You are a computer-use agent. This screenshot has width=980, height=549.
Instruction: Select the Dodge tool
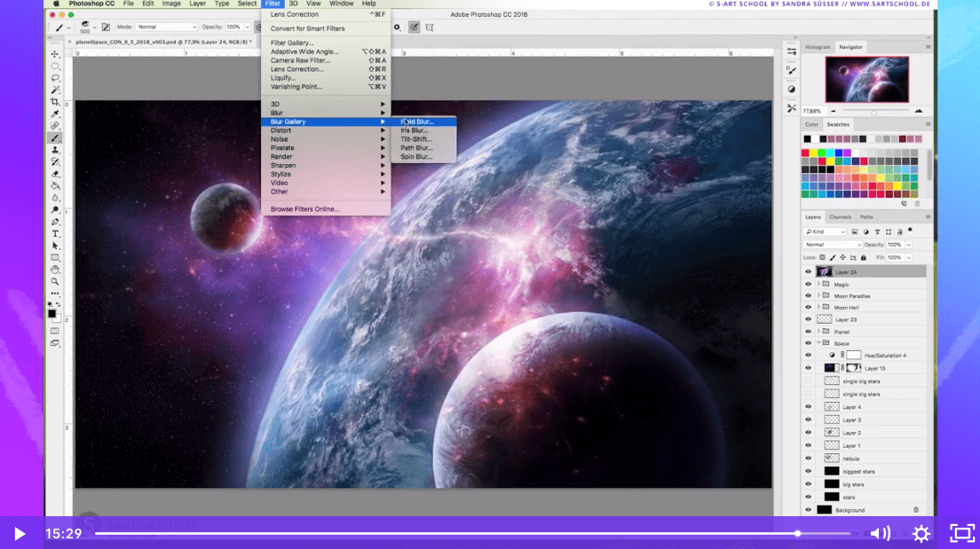pos(55,210)
